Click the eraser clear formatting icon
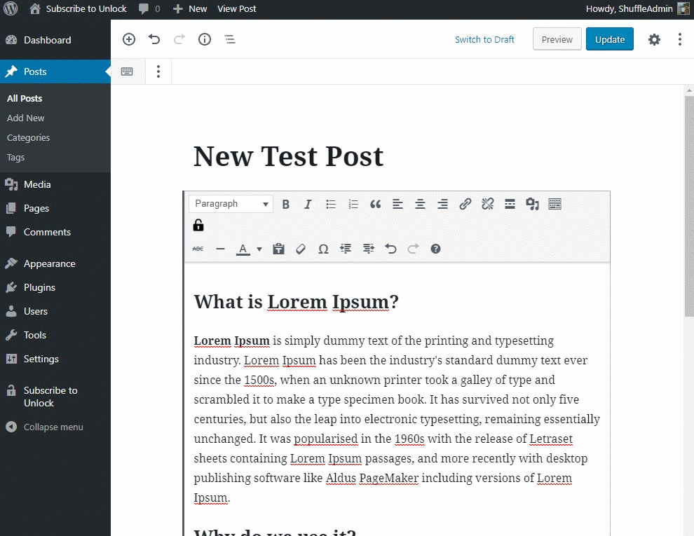Image resolution: width=694 pixels, height=536 pixels. (301, 249)
